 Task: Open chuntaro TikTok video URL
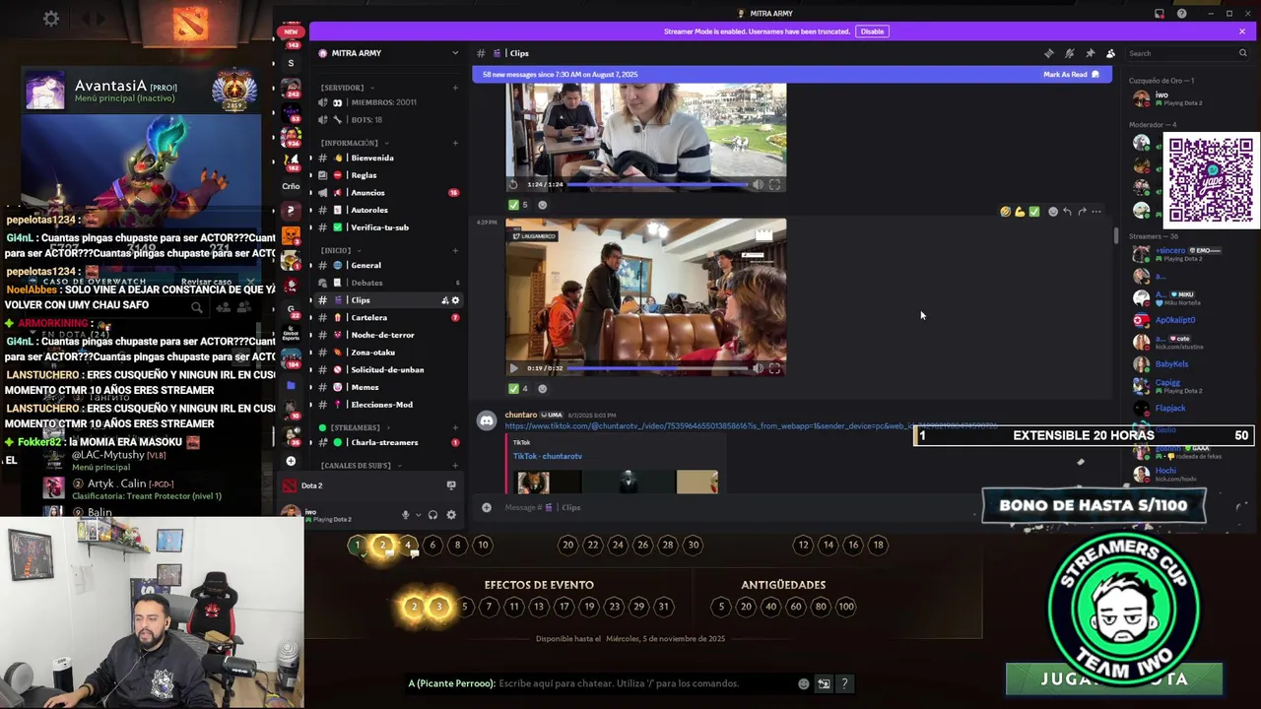[751, 425]
